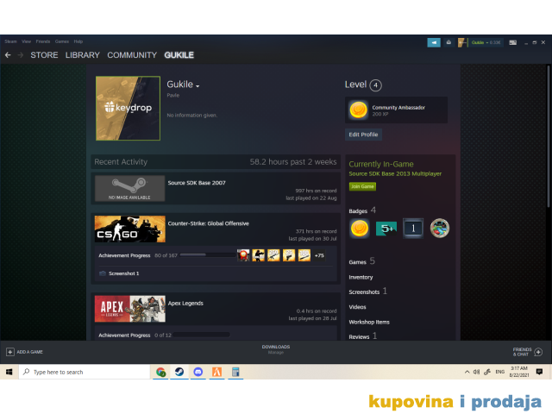Click the Join Game button
552x414 pixels.
[x=361, y=186]
